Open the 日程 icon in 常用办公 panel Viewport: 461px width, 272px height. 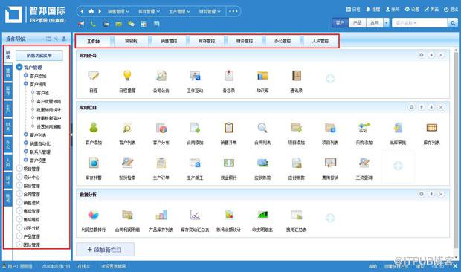point(94,76)
